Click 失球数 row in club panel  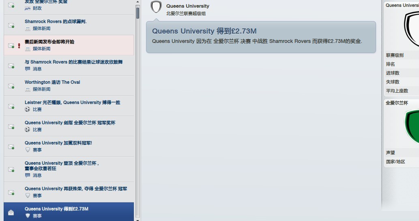click(402, 82)
